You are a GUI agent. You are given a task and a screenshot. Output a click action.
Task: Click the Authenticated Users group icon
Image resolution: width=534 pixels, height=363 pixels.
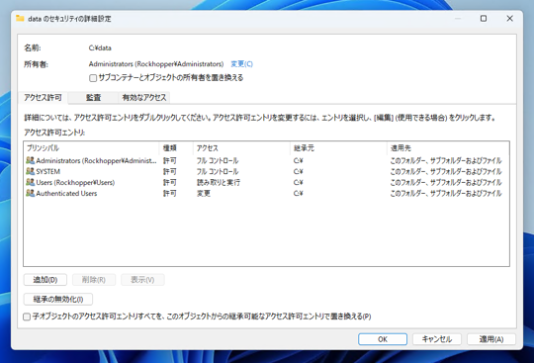tap(31, 193)
